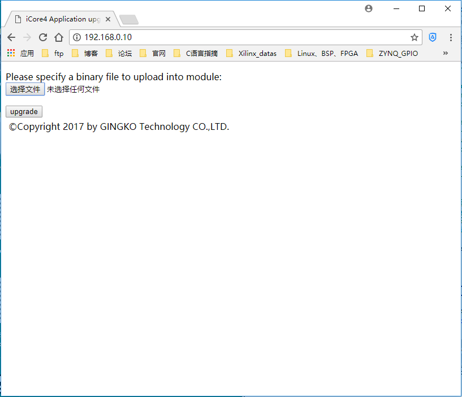Viewport: 462px width, 397px height.
Task: Expand the hidden bookmarks overflow chevron
Action: (x=446, y=53)
